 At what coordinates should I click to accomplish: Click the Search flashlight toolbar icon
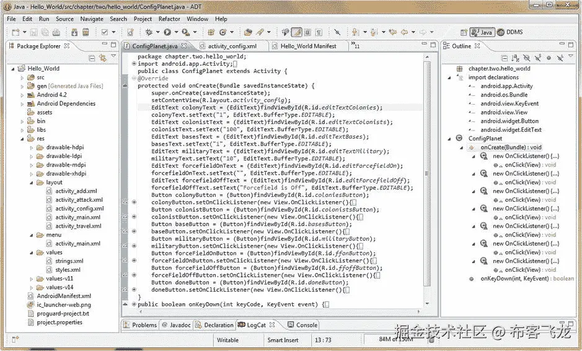coord(260,32)
